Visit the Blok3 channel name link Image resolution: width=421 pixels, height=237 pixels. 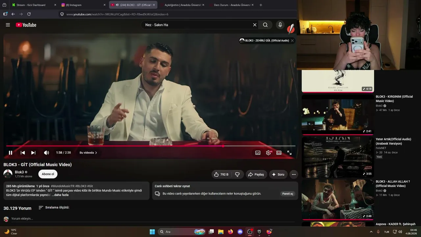pos(19,172)
